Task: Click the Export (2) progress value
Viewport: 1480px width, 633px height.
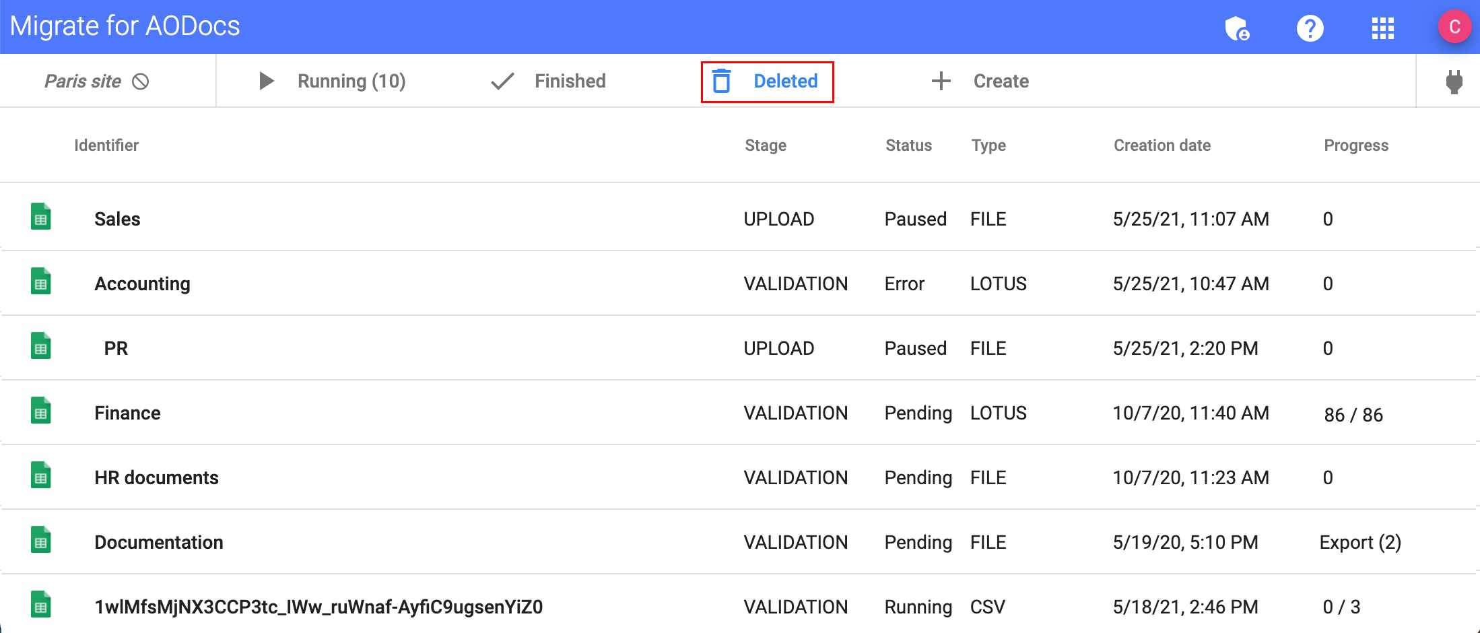Action: (x=1360, y=543)
